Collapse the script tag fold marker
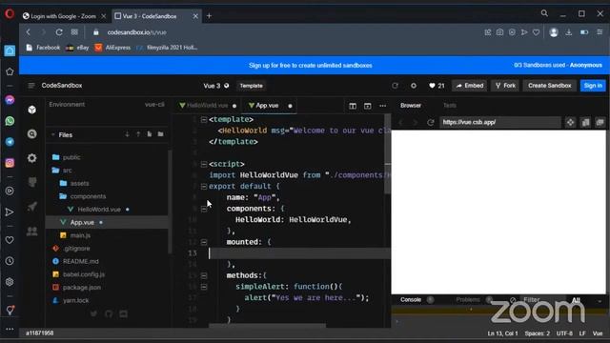The width and height of the screenshot is (610, 343). coord(204,165)
